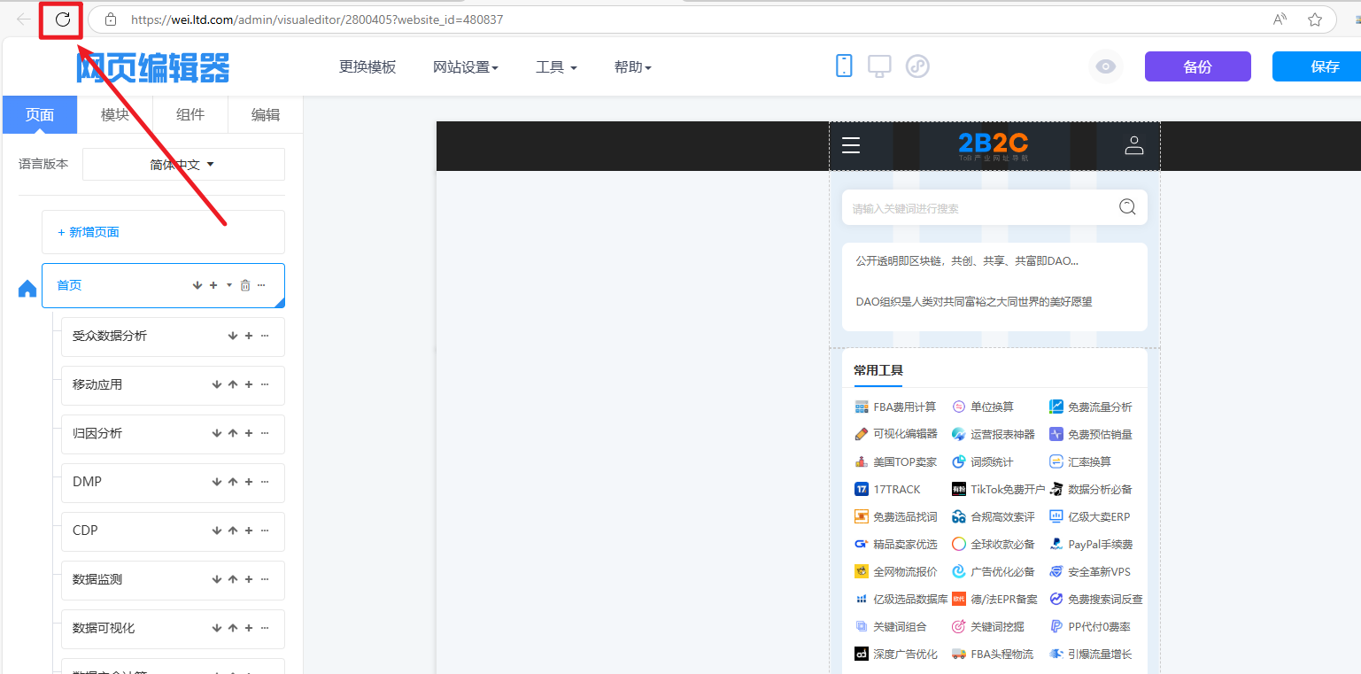Viewport: 1361px width, 674px height.
Task: Open the 简体中文 language selector
Action: click(183, 164)
